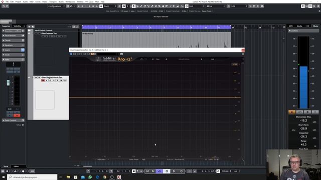Click Help in Pro-Q header
The image size is (321, 180).
pyautogui.click(x=212, y=59)
